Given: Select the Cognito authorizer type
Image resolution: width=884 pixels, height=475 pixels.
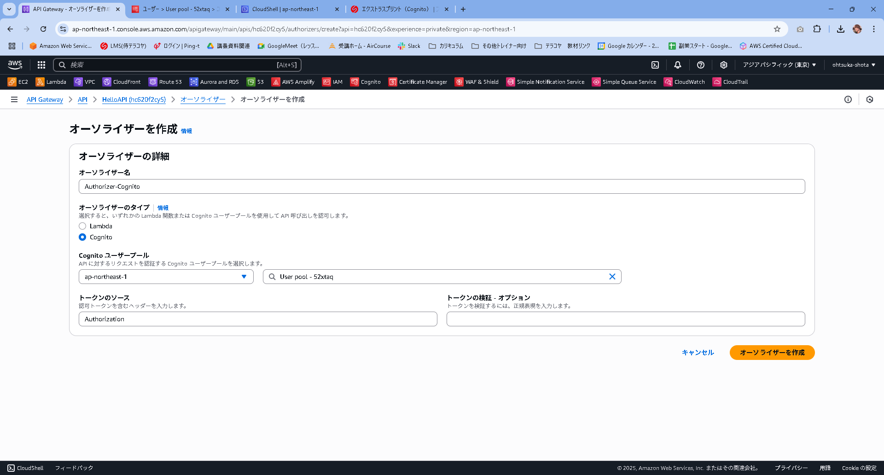Looking at the screenshot, I should (x=82, y=237).
